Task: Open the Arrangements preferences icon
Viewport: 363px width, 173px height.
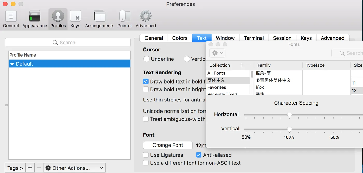Action: pyautogui.click(x=100, y=16)
